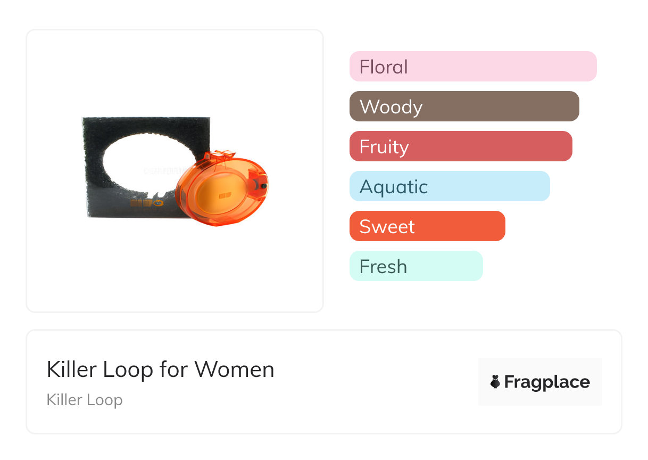Select the light blue Aquatic accord bar

tap(449, 186)
